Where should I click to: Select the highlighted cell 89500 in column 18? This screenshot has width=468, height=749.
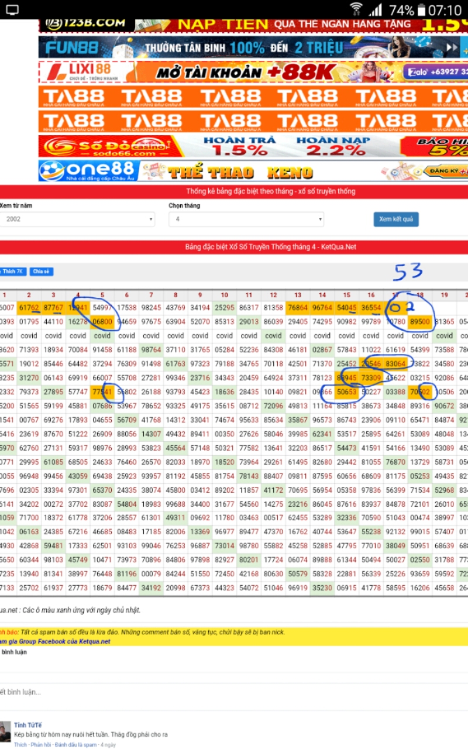click(x=419, y=322)
